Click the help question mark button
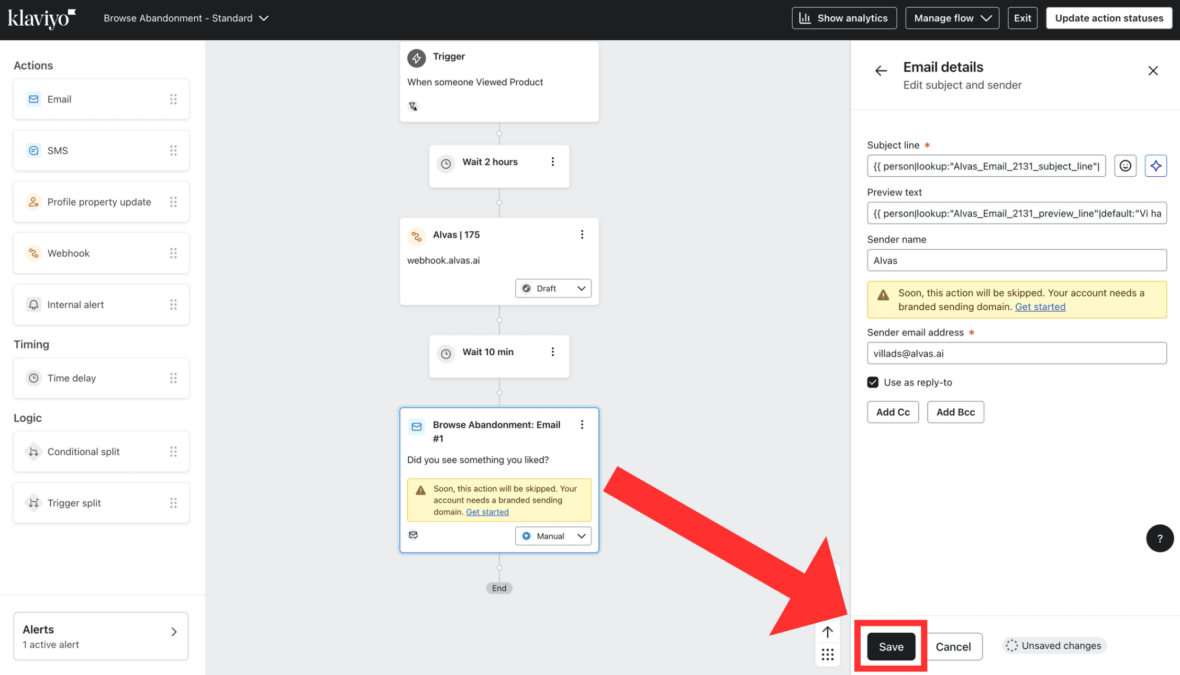The width and height of the screenshot is (1180, 675). [x=1160, y=538]
